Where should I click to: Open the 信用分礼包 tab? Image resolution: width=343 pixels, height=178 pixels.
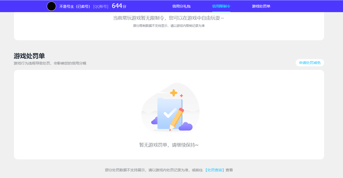coord(181,6)
